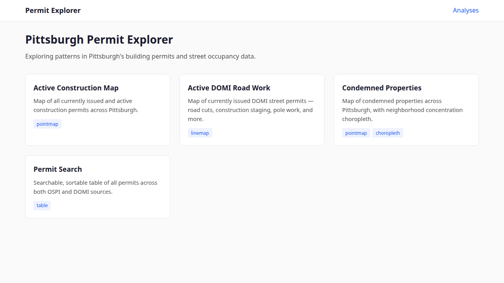Screen dimensions: 504x283
Task: Click the Permit Explorer brand in the header
Action: [53, 10]
